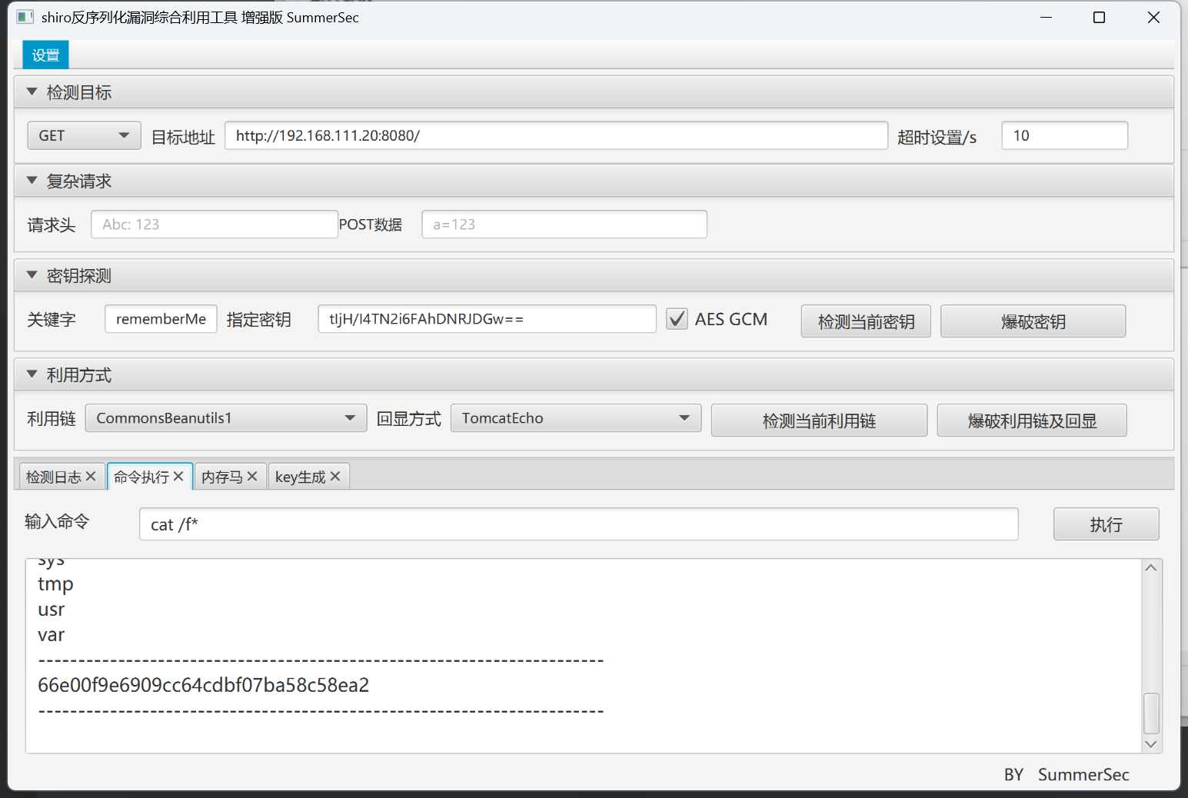Collapse the 密钥探测 section
Screen dimensions: 1188x798
tap(32, 275)
